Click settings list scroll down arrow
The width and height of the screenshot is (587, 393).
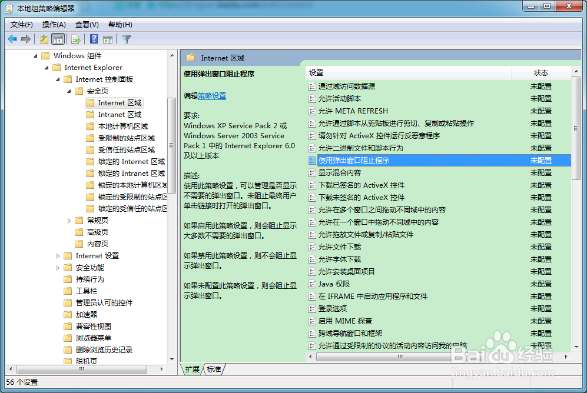[576, 347]
